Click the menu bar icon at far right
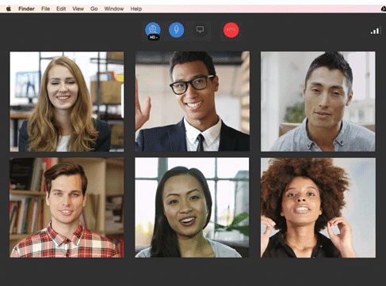 (384, 9)
